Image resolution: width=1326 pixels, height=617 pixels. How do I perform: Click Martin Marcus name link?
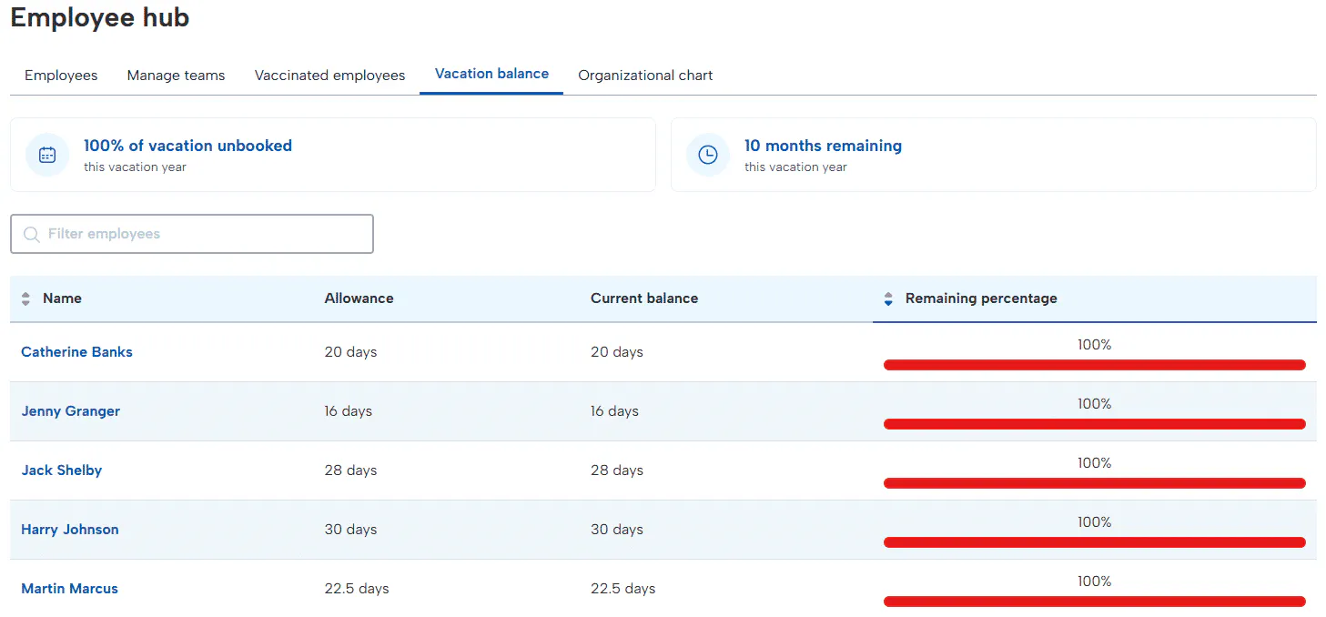[70, 589]
